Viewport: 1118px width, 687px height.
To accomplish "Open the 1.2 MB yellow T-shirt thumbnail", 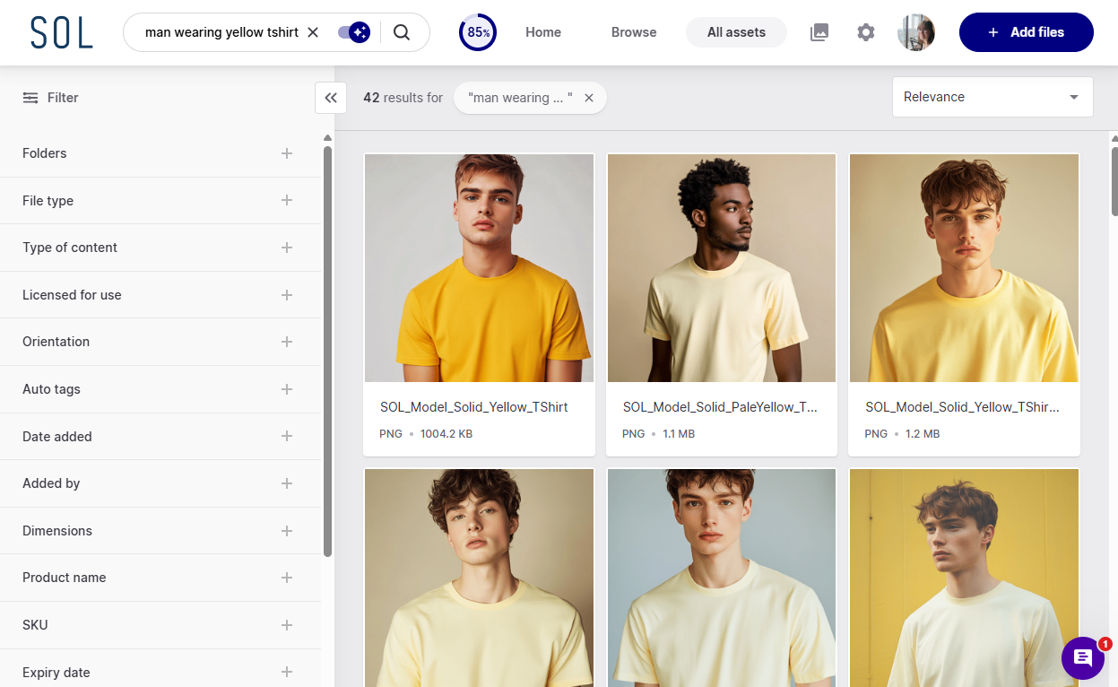I will point(964,268).
